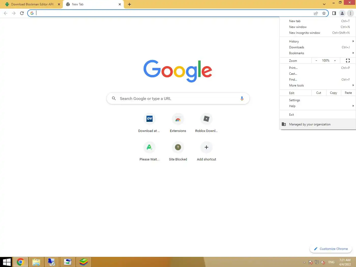The height and width of the screenshot is (267, 356).
Task: Select New tab from the menu
Action: (x=318, y=21)
